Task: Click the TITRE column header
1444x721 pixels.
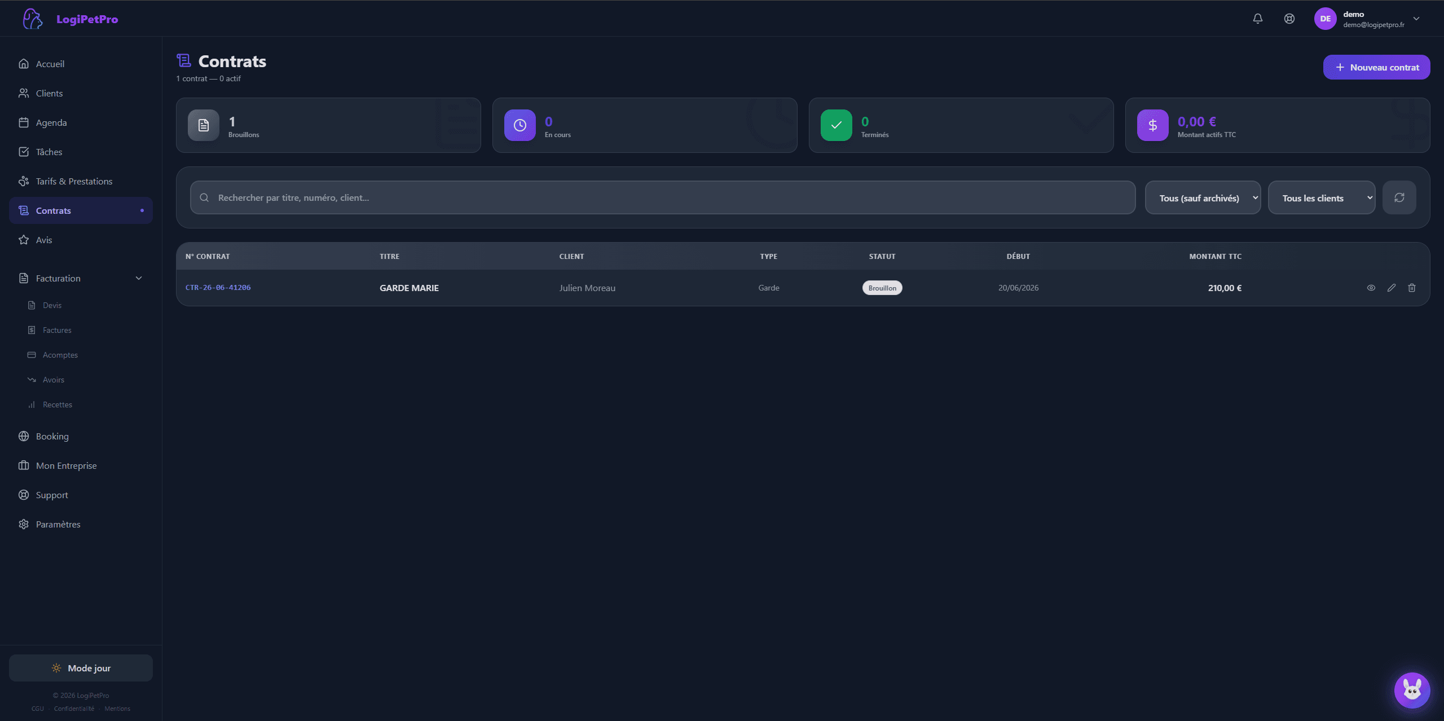Action: point(389,256)
